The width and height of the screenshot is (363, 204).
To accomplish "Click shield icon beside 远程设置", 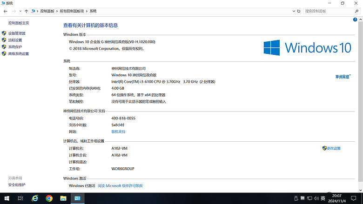I will (x=4, y=40).
